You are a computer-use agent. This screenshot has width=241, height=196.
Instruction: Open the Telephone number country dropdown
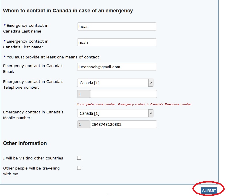pyautogui.click(x=115, y=83)
